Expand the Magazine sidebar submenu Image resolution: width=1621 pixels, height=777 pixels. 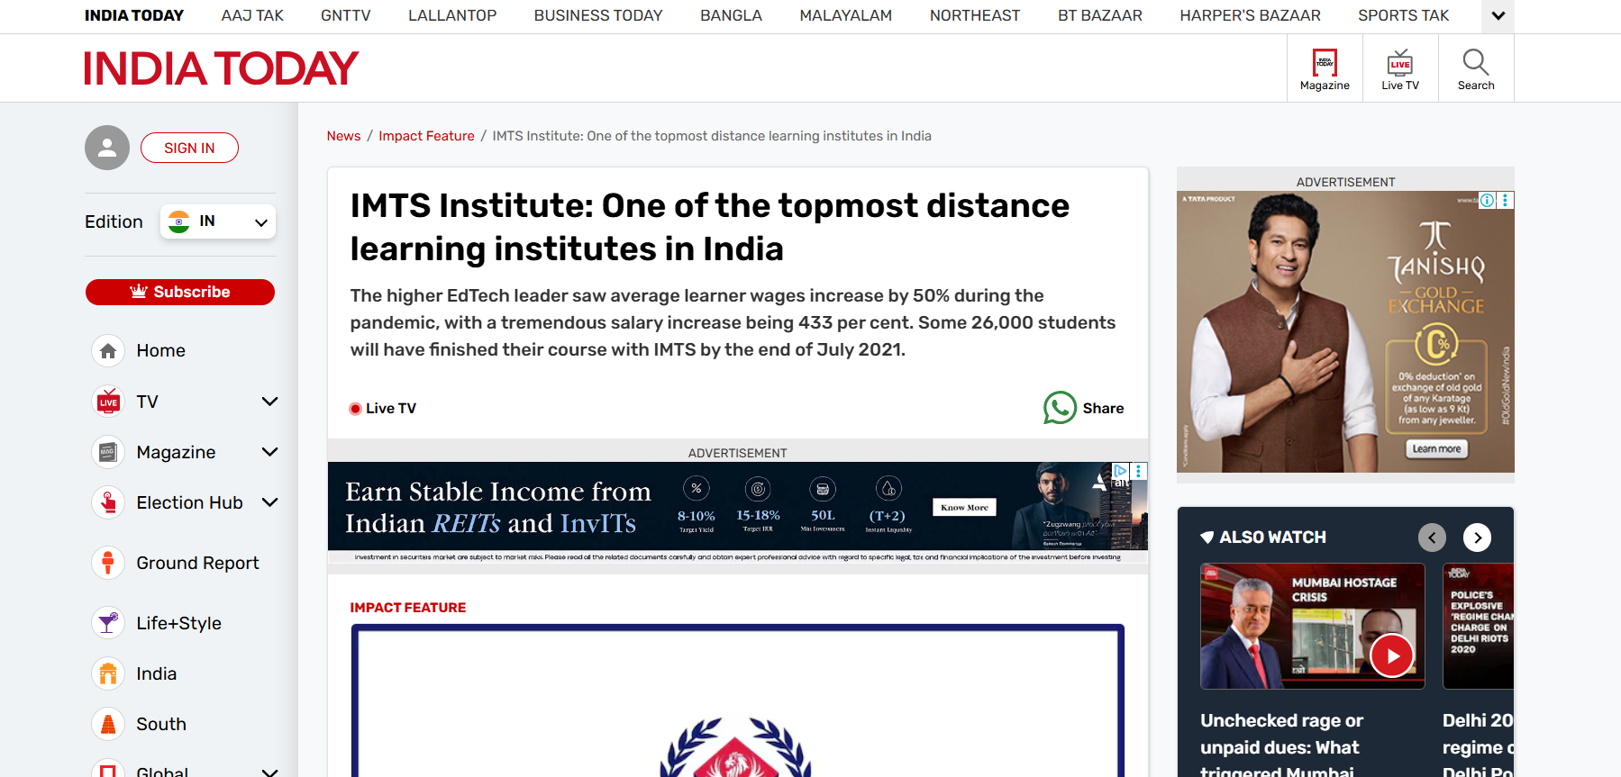pos(269,452)
